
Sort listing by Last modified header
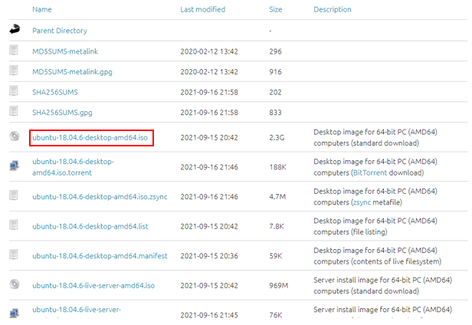pyautogui.click(x=202, y=9)
